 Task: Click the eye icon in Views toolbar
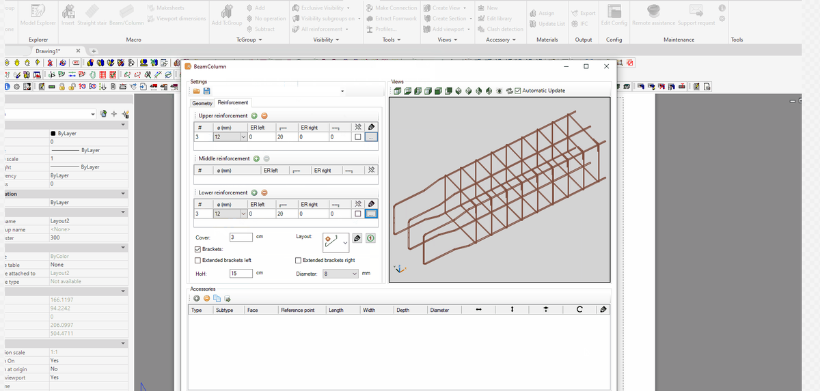point(500,91)
